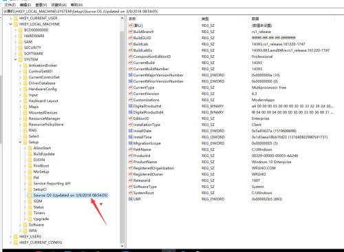Click the Source OS folder icon
Screen dimensions: 344x252
pyautogui.click(x=30, y=196)
